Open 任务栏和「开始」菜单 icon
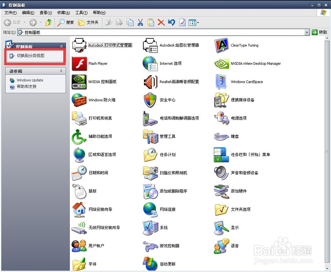331x272 pixels. tap(221, 155)
